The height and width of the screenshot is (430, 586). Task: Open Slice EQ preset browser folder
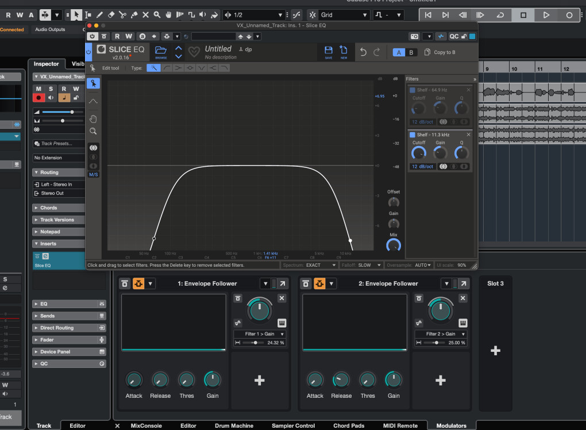tap(161, 52)
